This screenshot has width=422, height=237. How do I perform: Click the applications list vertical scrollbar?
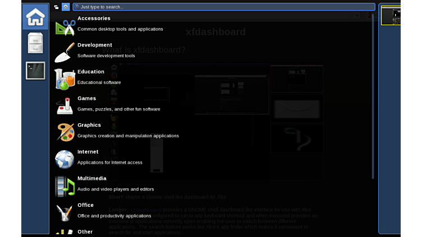[373, 95]
